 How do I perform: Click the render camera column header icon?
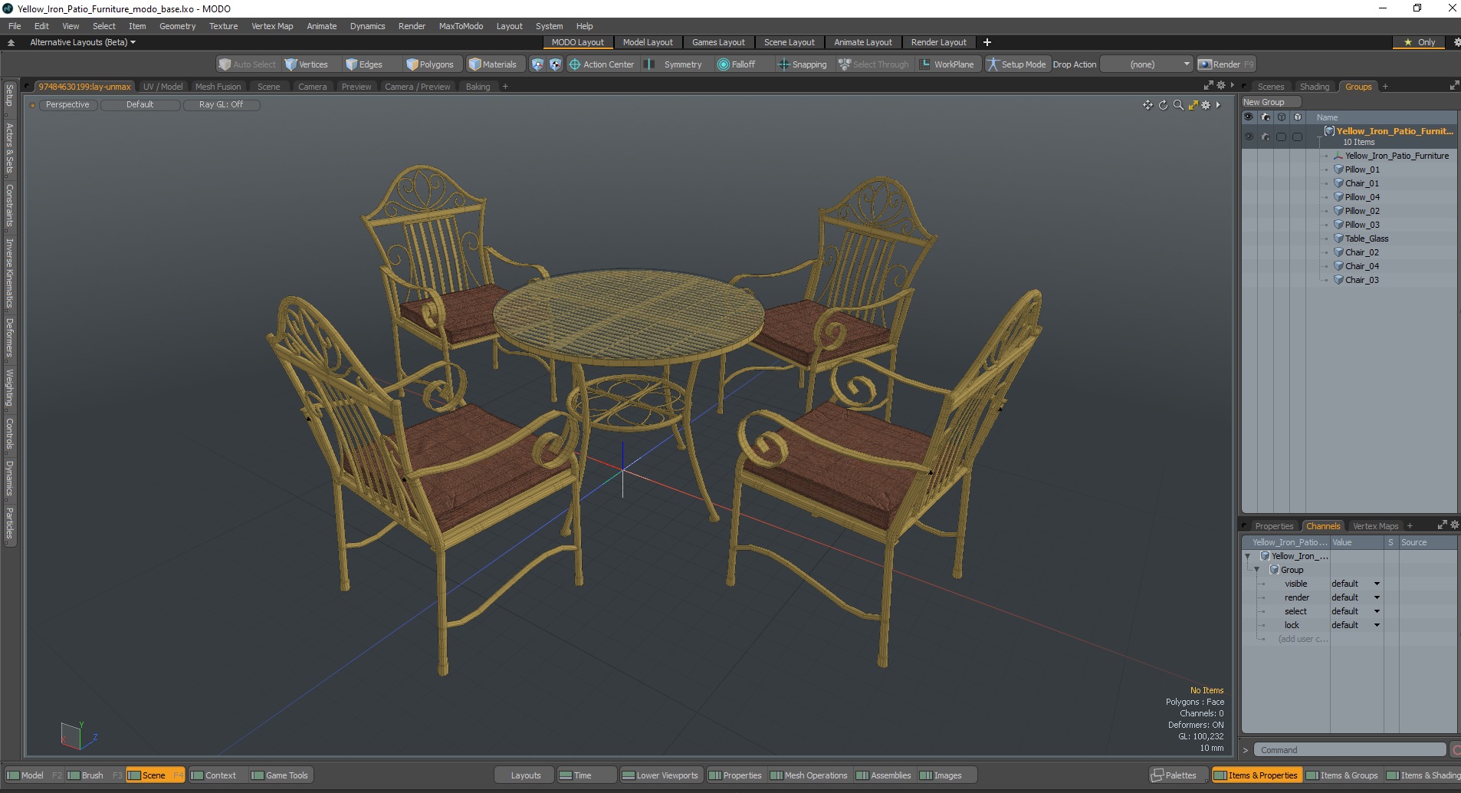pyautogui.click(x=1266, y=117)
